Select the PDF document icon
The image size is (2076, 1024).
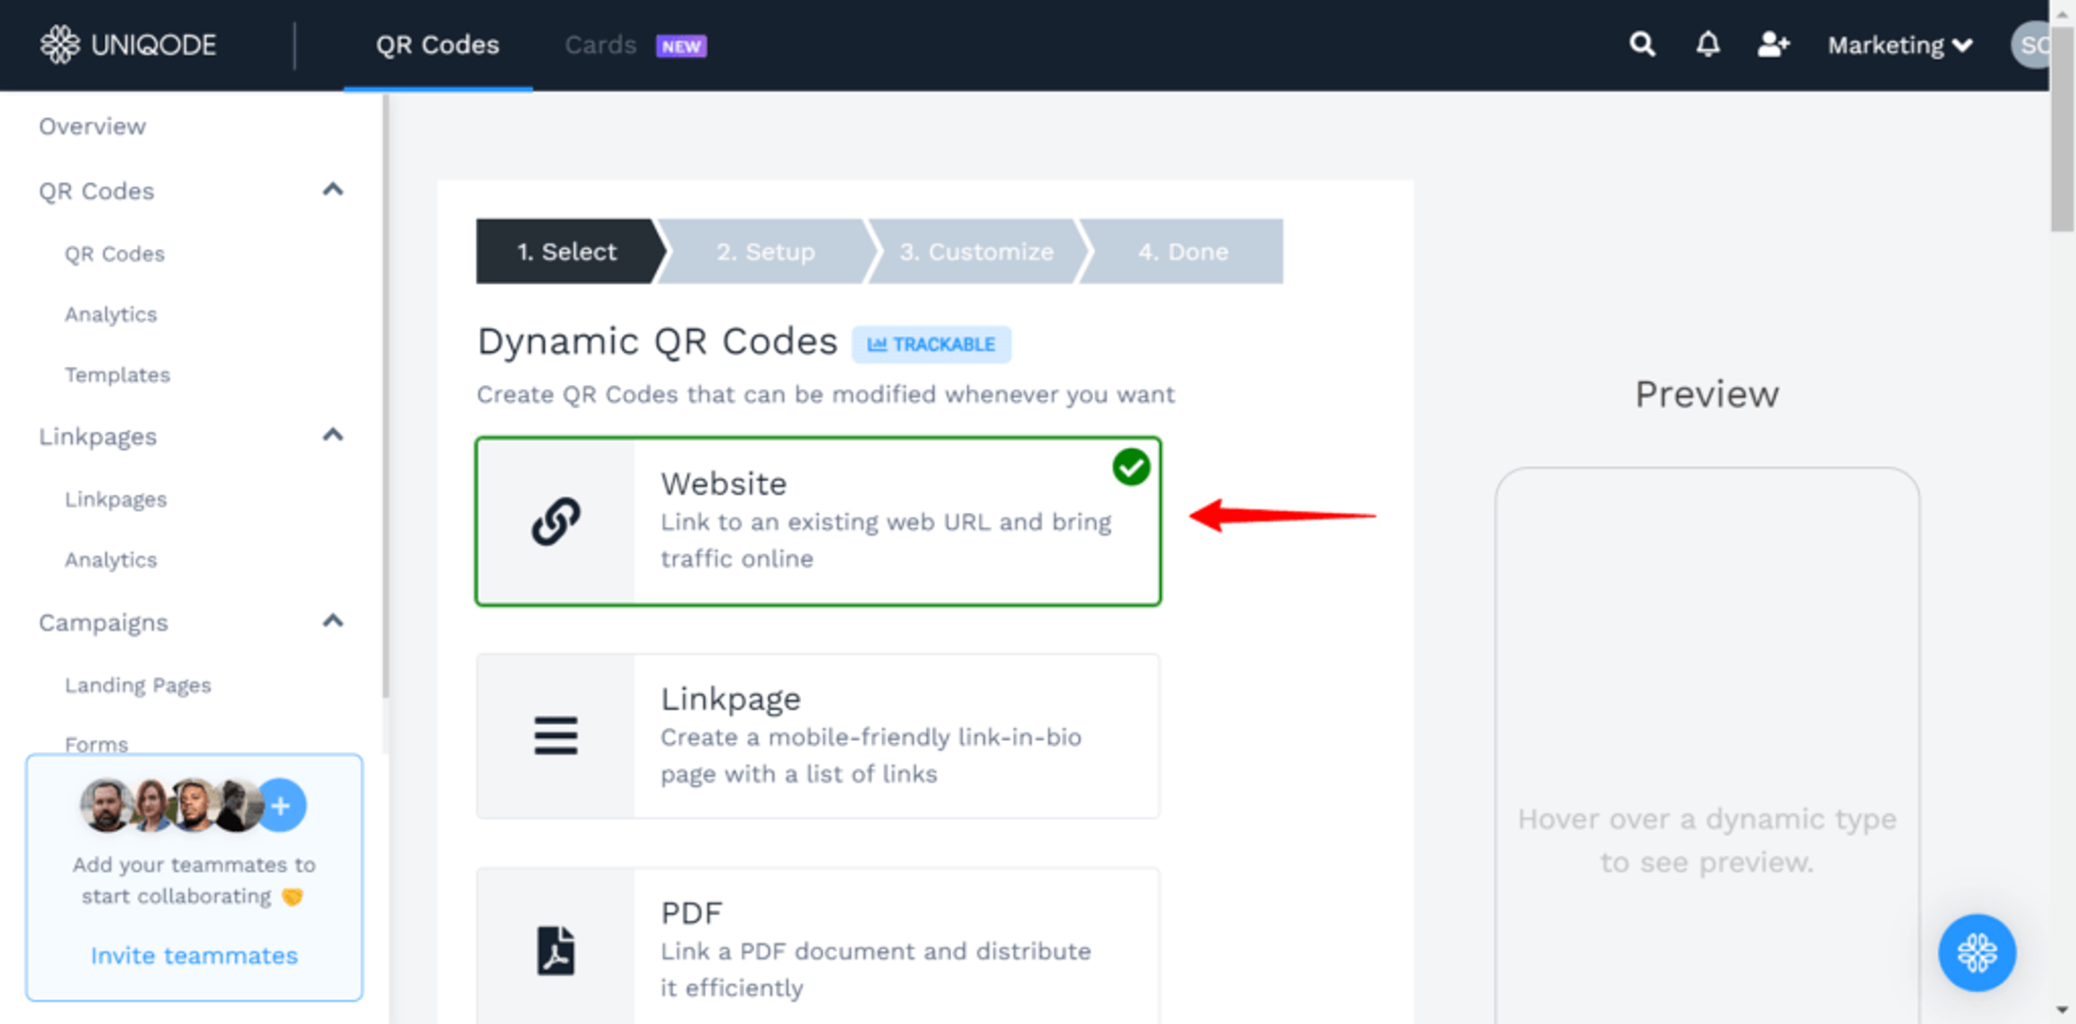click(x=555, y=950)
